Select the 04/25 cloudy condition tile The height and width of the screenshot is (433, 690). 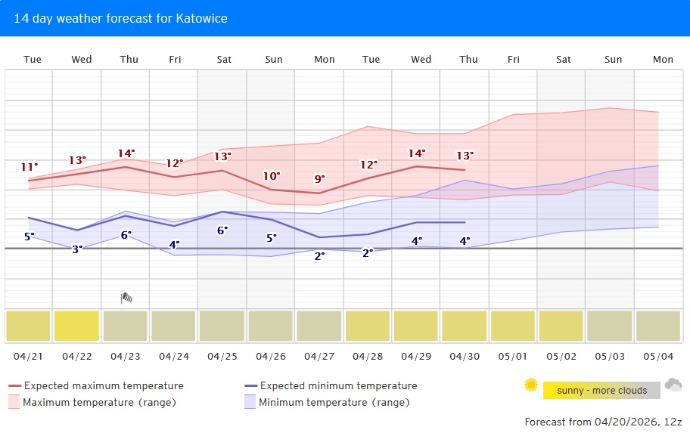pyautogui.click(x=222, y=326)
